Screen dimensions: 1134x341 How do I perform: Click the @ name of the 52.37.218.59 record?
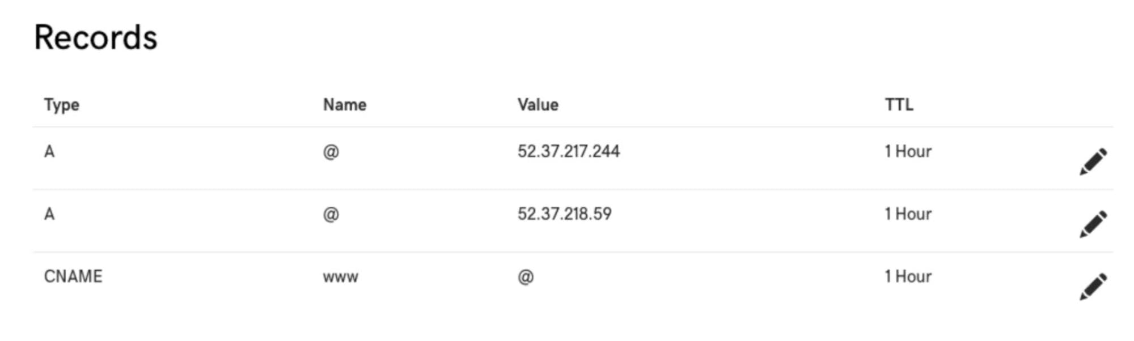coord(331,214)
